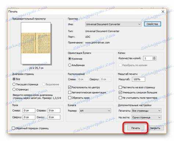
Task: Click the 21 x 29,7 см size label
Action: (36, 68)
